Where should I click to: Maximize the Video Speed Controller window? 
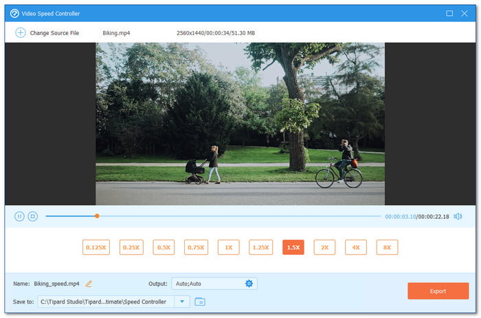pos(449,13)
